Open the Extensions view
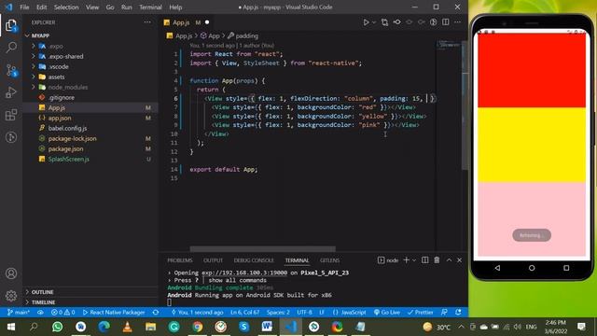597x336 pixels. pyautogui.click(x=11, y=115)
